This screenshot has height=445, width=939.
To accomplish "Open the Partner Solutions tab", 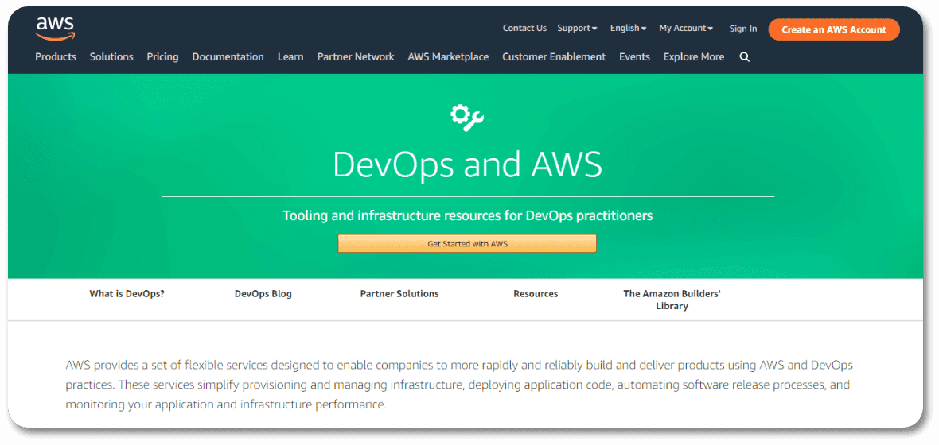I will (399, 294).
